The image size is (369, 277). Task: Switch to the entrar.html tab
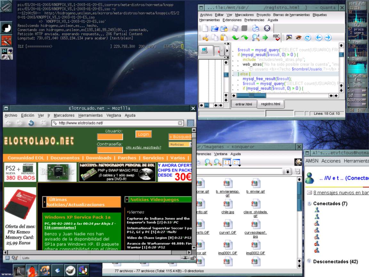(244, 104)
